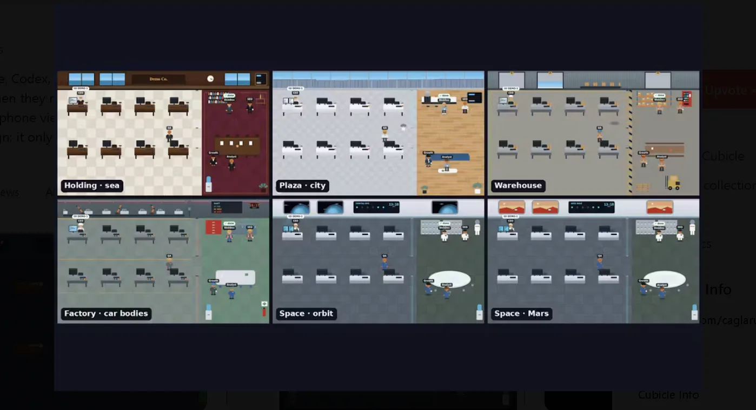Click the Holding · sea theme label
This screenshot has height=410, width=756.
91,186
